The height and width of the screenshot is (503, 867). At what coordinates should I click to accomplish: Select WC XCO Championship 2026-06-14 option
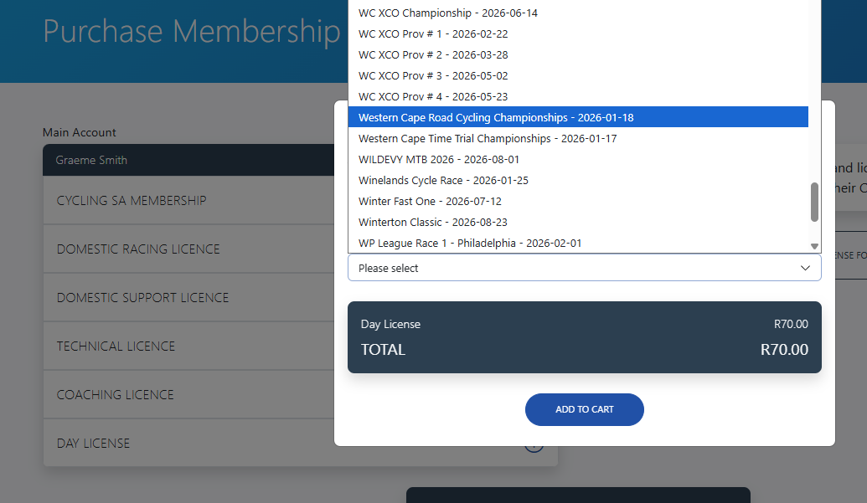click(448, 13)
